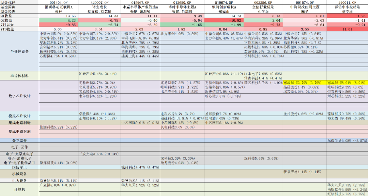
Task: Select the fund code 290011.OF
Action: [347, 2]
